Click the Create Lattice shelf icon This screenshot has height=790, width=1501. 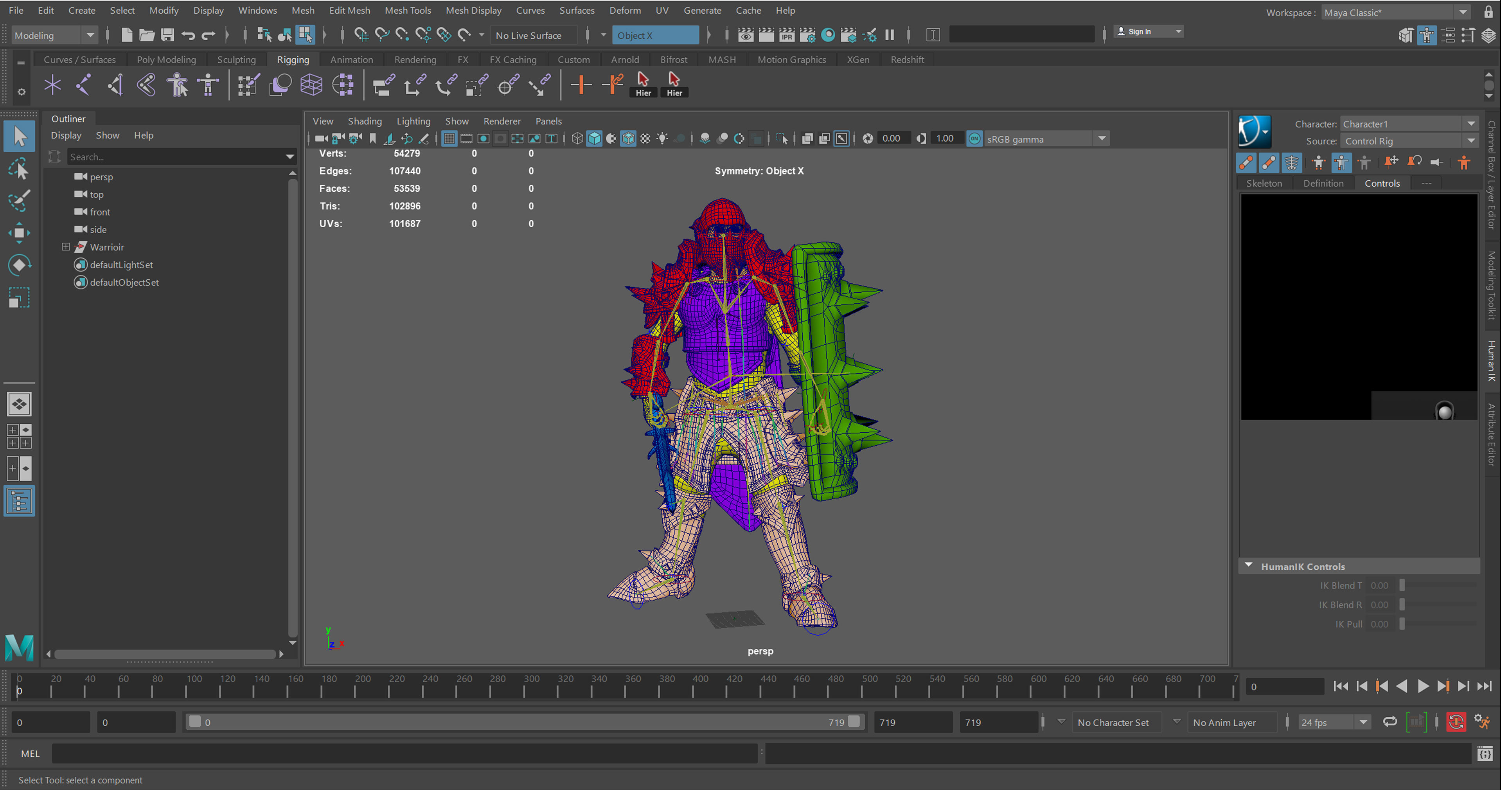pos(311,85)
